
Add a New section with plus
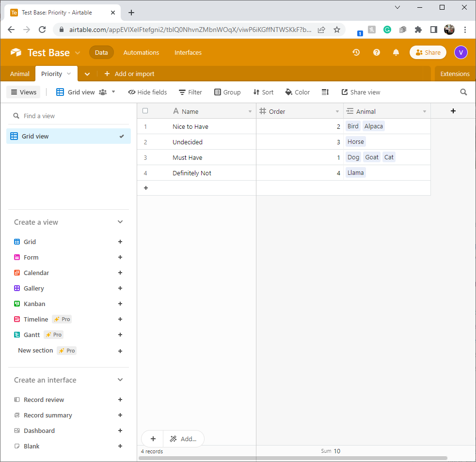point(120,351)
